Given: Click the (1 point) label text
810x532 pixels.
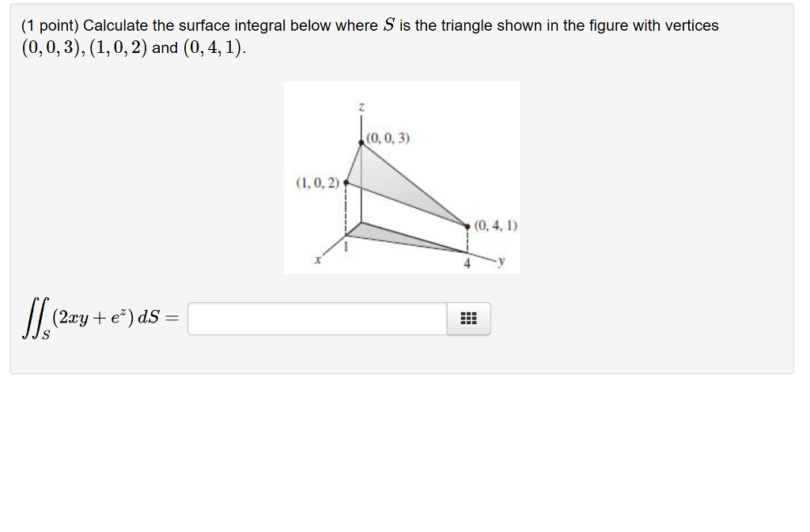Looking at the screenshot, I should pyautogui.click(x=49, y=25).
